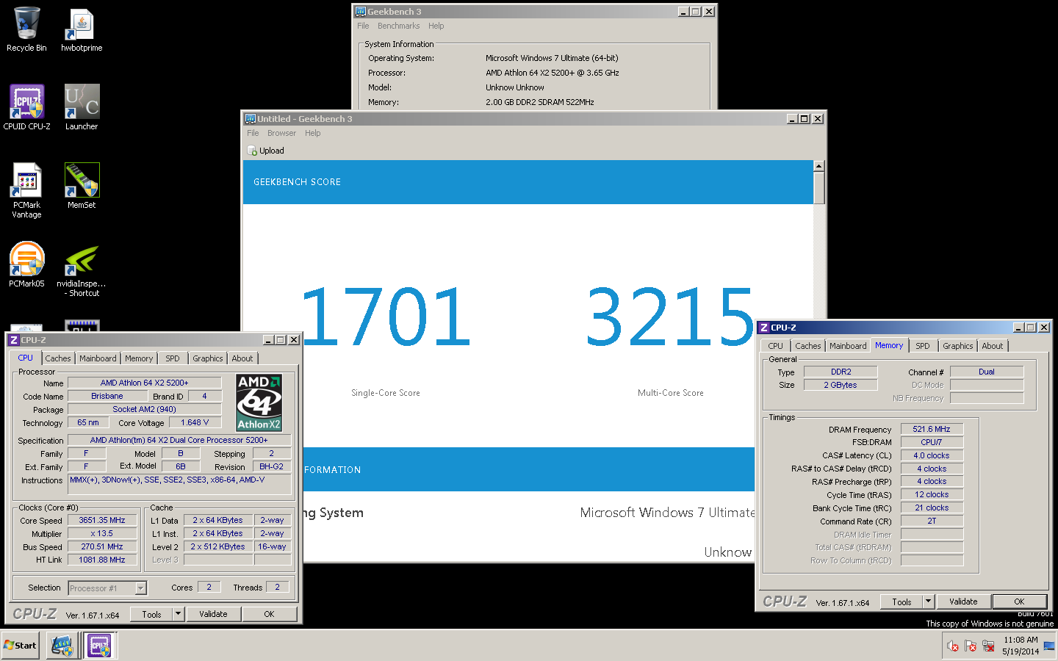Image resolution: width=1058 pixels, height=661 pixels.
Task: Expand Tools dropdown arrow in right CPU-Z
Action: pyautogui.click(x=928, y=602)
